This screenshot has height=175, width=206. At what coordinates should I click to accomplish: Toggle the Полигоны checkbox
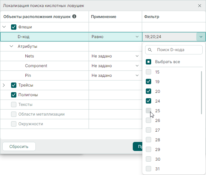(x=14, y=95)
